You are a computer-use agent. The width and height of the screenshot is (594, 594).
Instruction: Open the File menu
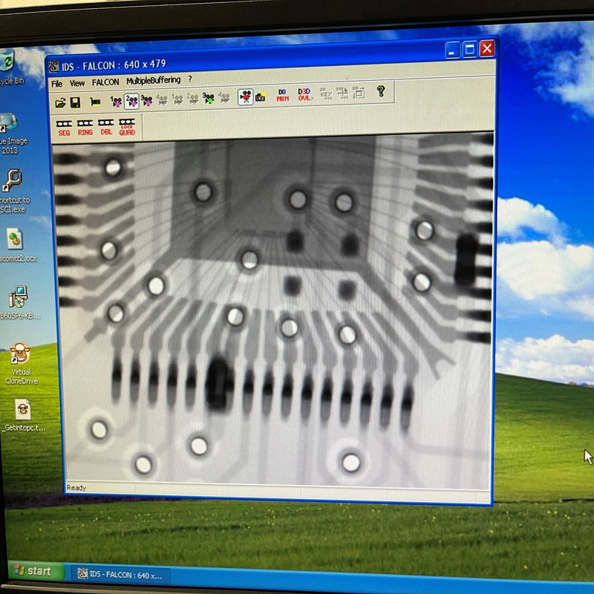[58, 82]
